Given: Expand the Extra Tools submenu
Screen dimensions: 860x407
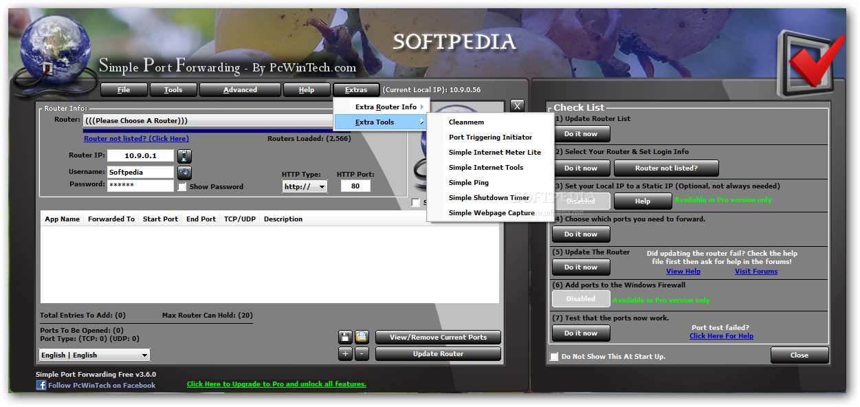Looking at the screenshot, I should pyautogui.click(x=382, y=122).
